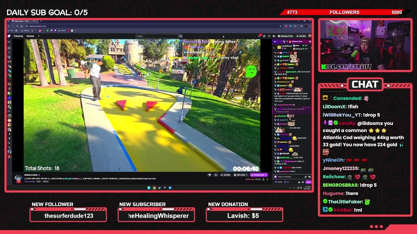
Task: Reload the Twitch page
Action: pos(17,26)
